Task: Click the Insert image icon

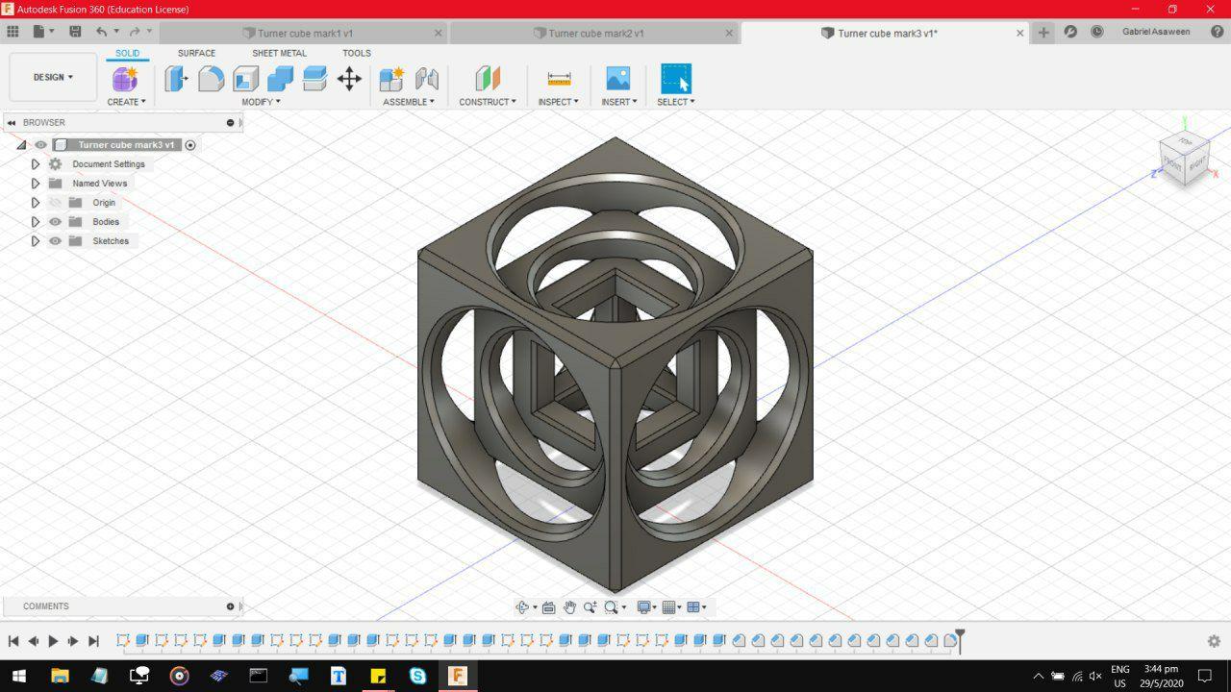Action: [617, 79]
